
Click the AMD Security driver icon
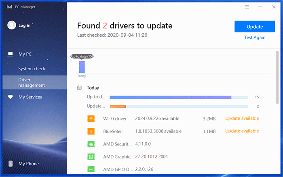pos(91,144)
